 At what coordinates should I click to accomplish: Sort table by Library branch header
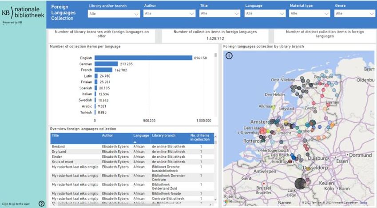tap(164, 135)
